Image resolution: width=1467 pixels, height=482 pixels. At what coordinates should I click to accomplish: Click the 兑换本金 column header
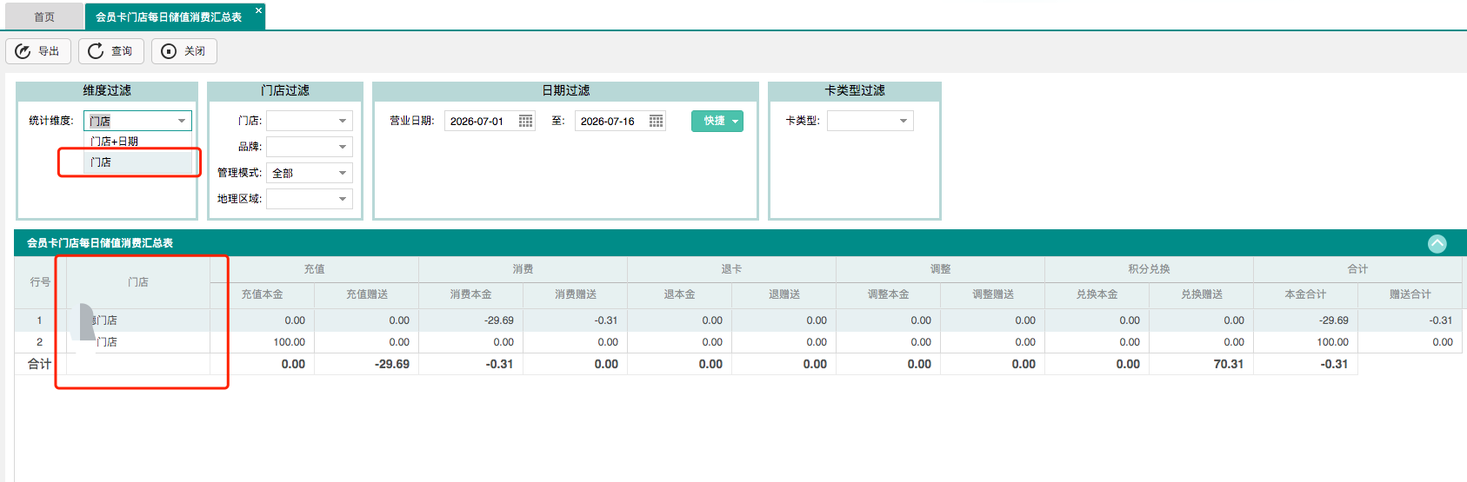pos(1097,294)
